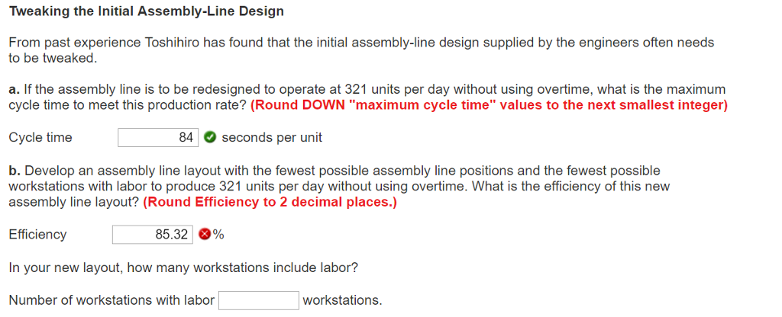Click the red Round Efficiency instruction text

270,203
